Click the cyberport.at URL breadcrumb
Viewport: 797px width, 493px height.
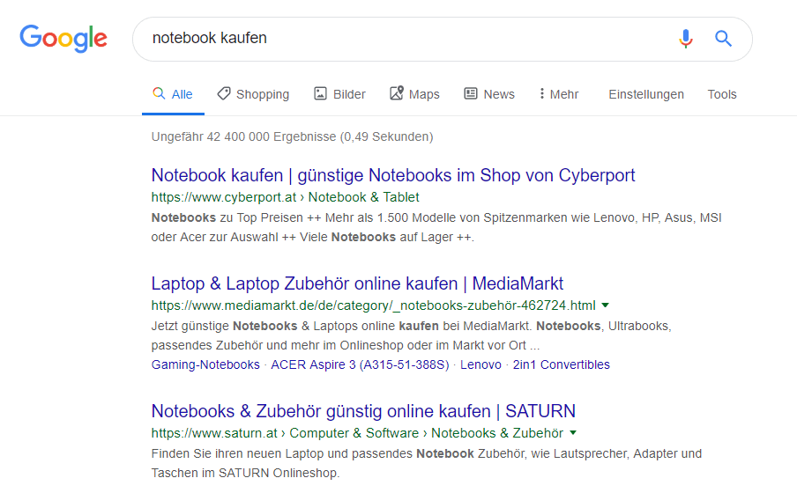pyautogui.click(x=285, y=197)
